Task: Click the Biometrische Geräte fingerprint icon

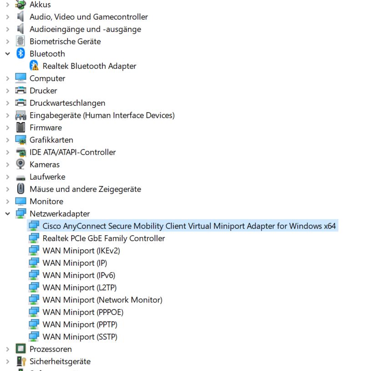Action: [x=20, y=41]
